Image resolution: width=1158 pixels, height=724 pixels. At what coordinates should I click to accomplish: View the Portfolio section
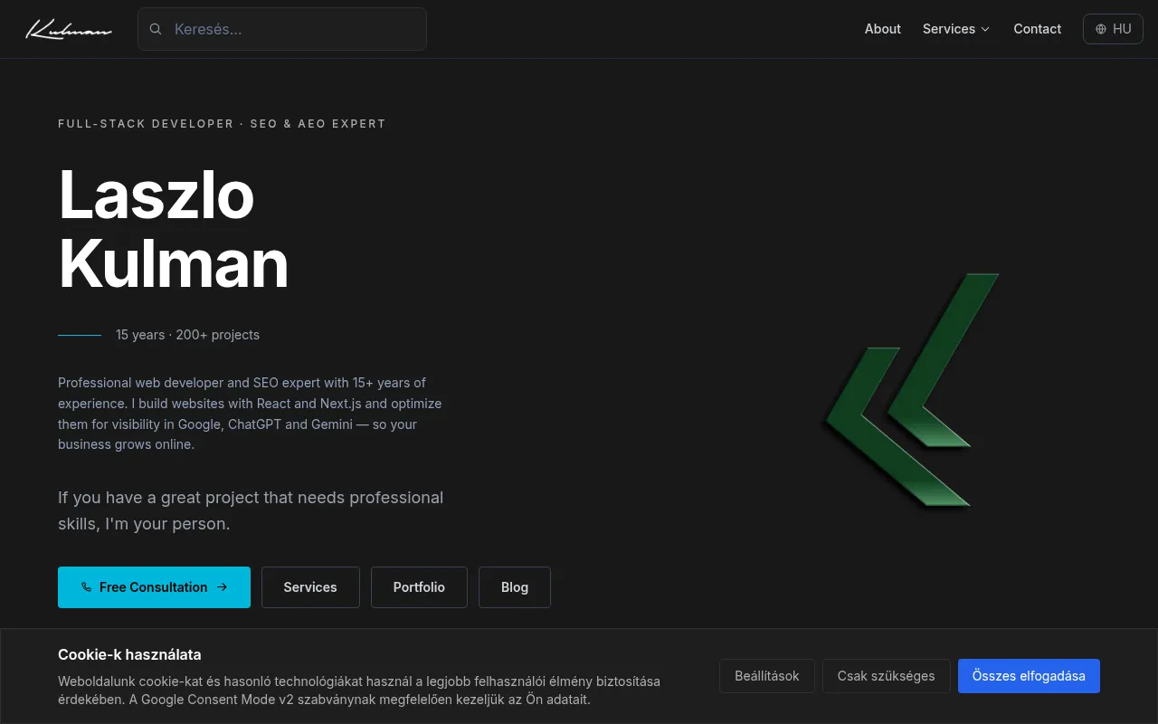coord(419,587)
